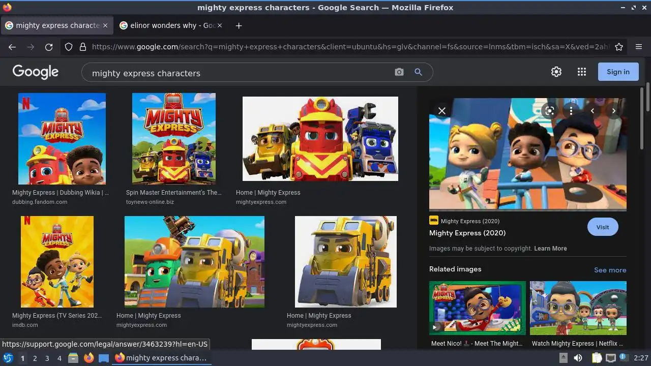Launch Firefox from the taskbar launcher

coord(88,358)
